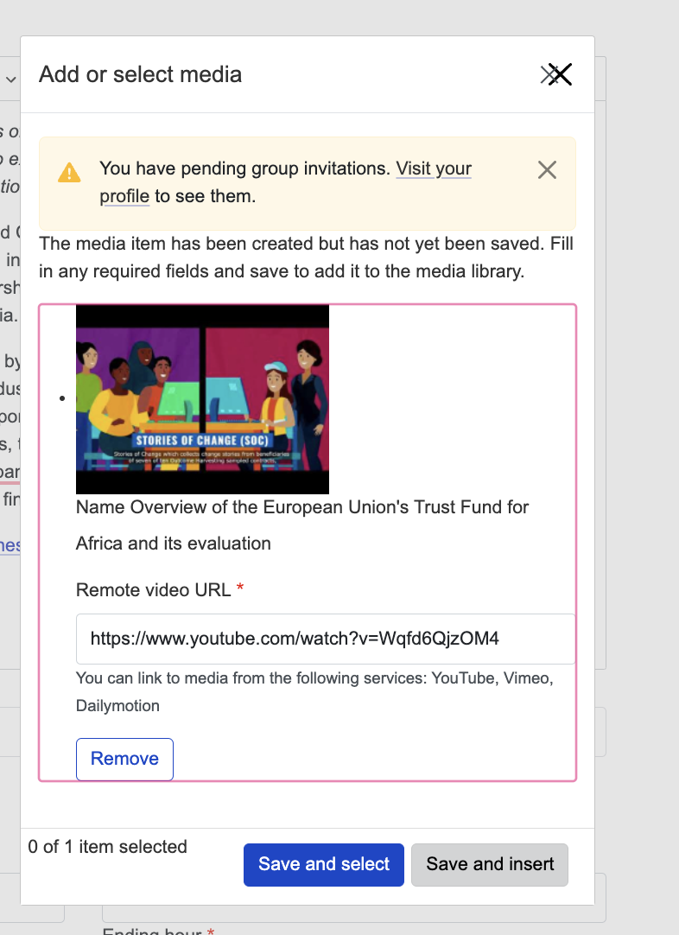679x935 pixels.
Task: Close the Add or select media dialog
Action: 558,75
